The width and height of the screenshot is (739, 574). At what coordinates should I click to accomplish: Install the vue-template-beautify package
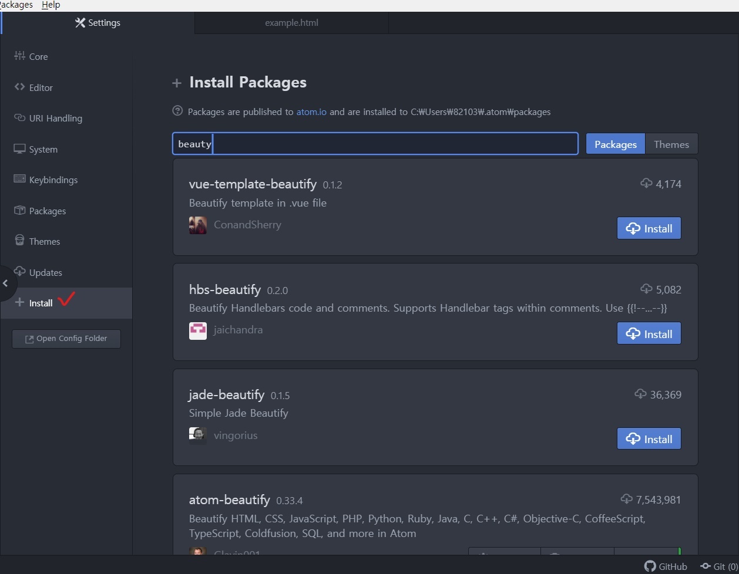[649, 228]
